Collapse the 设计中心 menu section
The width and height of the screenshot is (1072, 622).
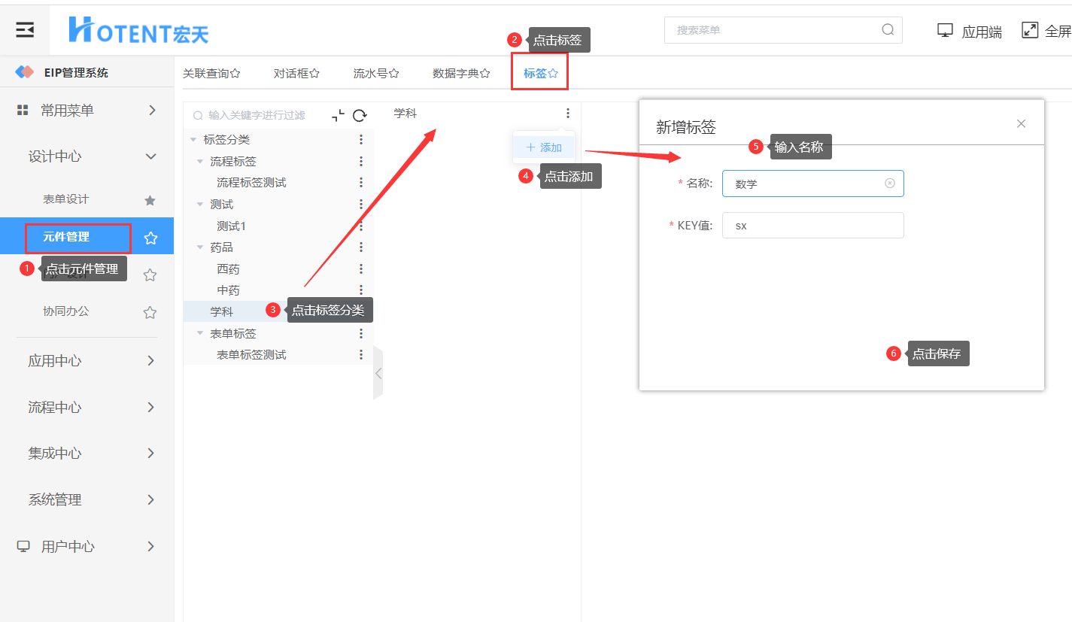tap(151, 156)
